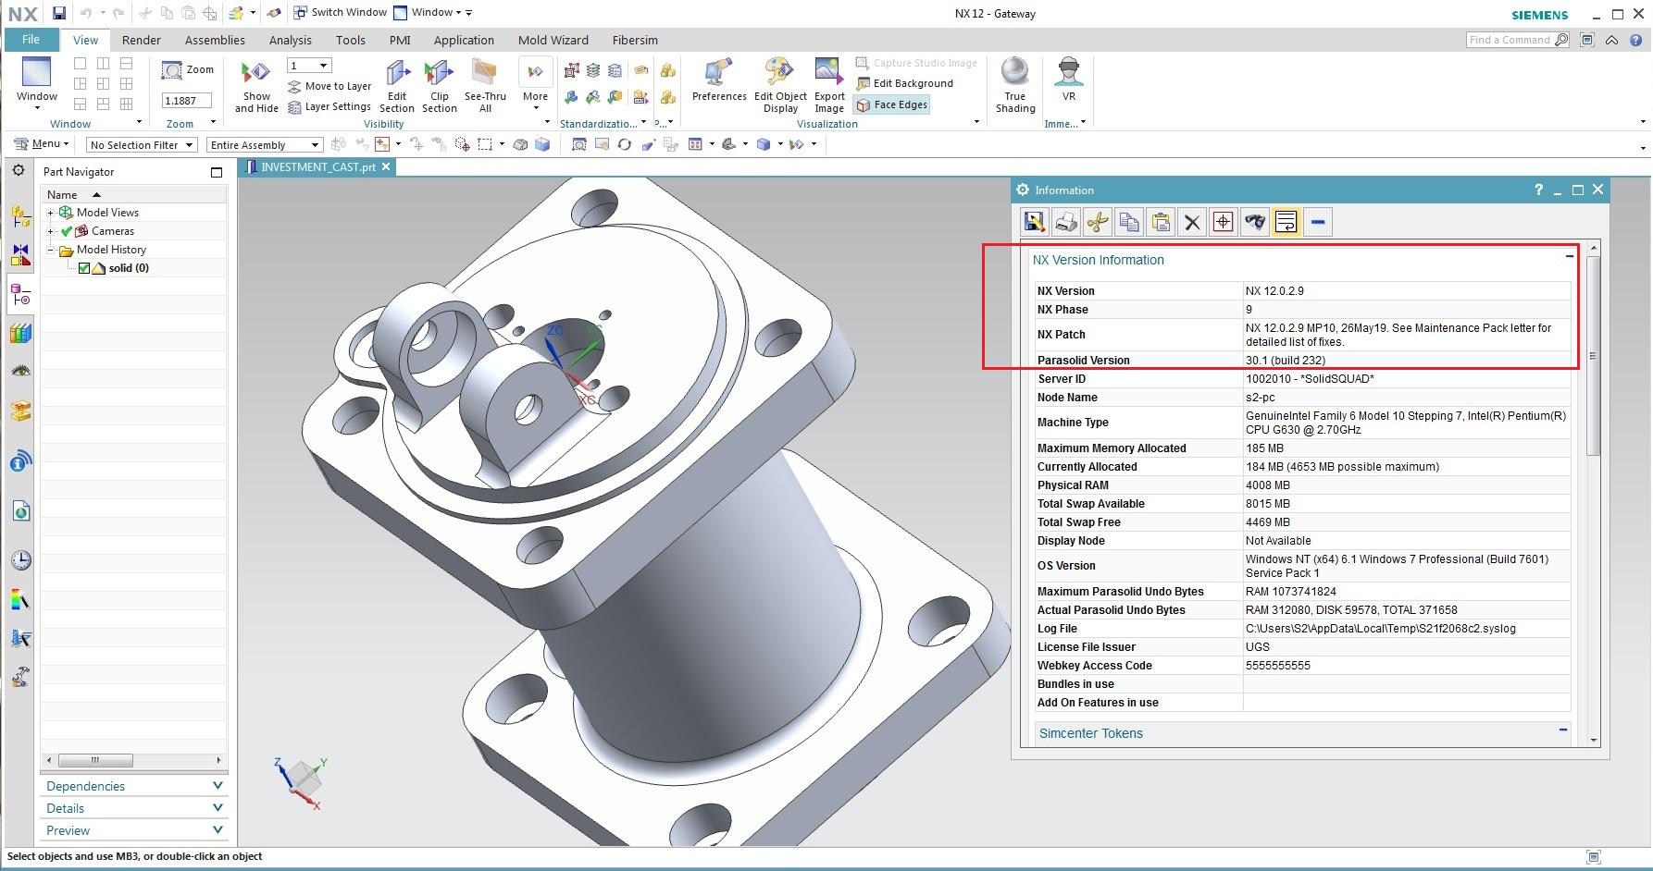Paste into the Information window

pos(1161,222)
